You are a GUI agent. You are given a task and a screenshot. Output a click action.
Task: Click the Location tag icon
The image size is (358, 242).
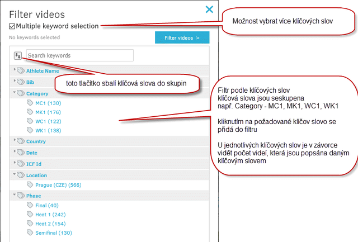[x=21, y=175]
